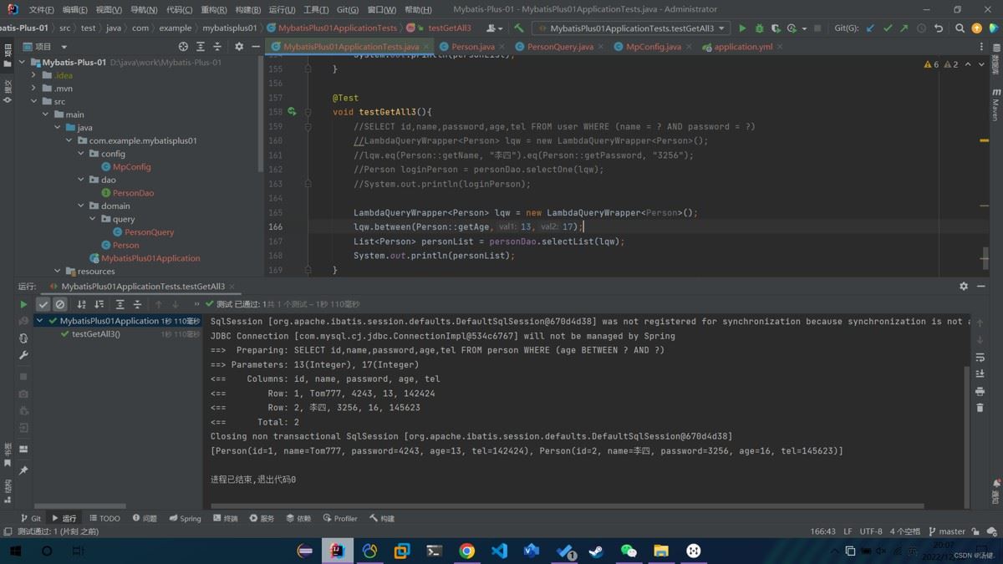Image resolution: width=1003 pixels, height=564 pixels.
Task: Click run test gutter icon at line 158
Action: coord(292,112)
